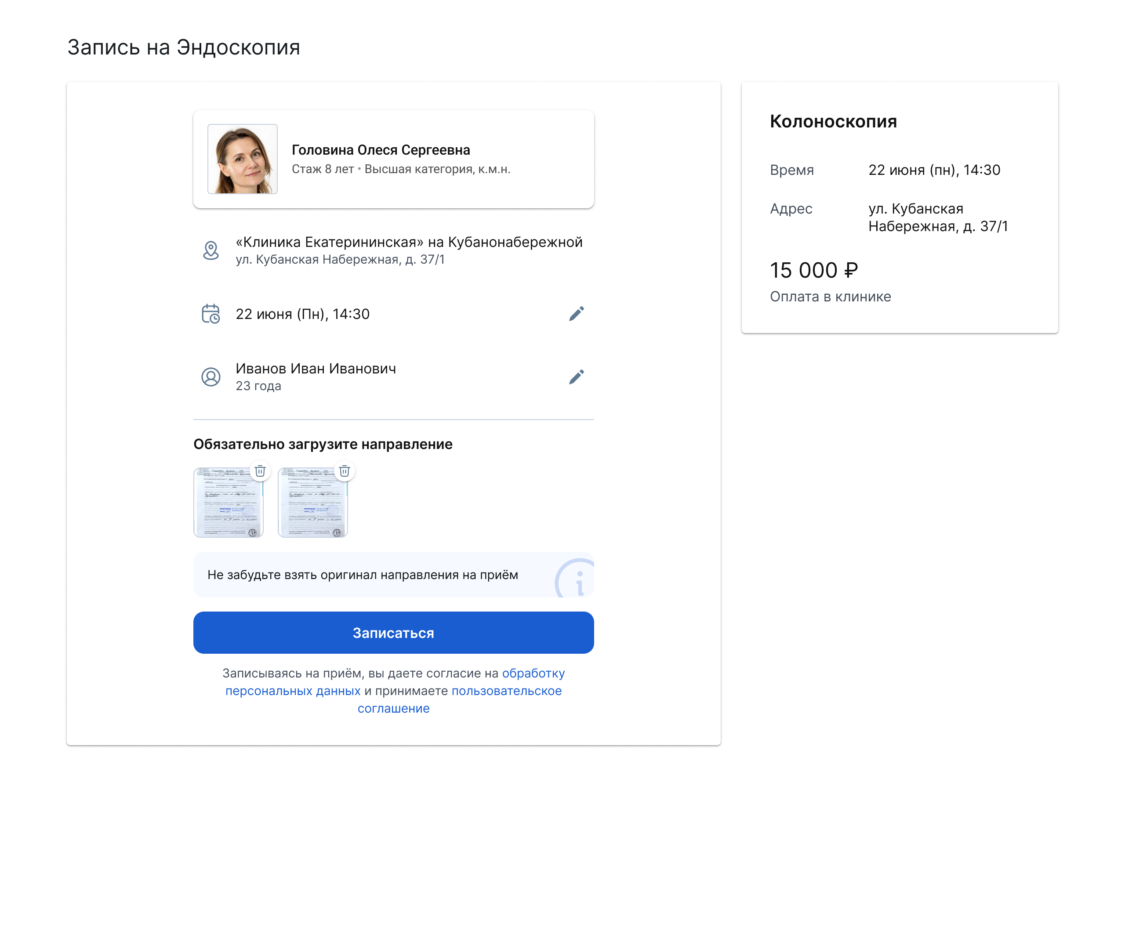The image size is (1125, 927).
Task: Click the 15 000 ₽ price
Action: [x=814, y=270]
